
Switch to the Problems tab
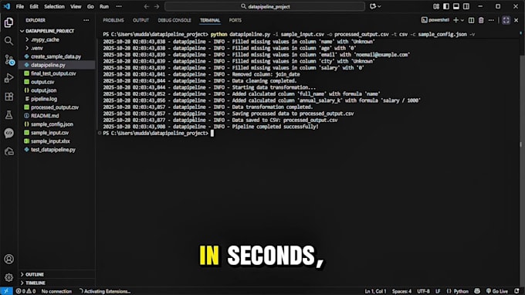(113, 20)
